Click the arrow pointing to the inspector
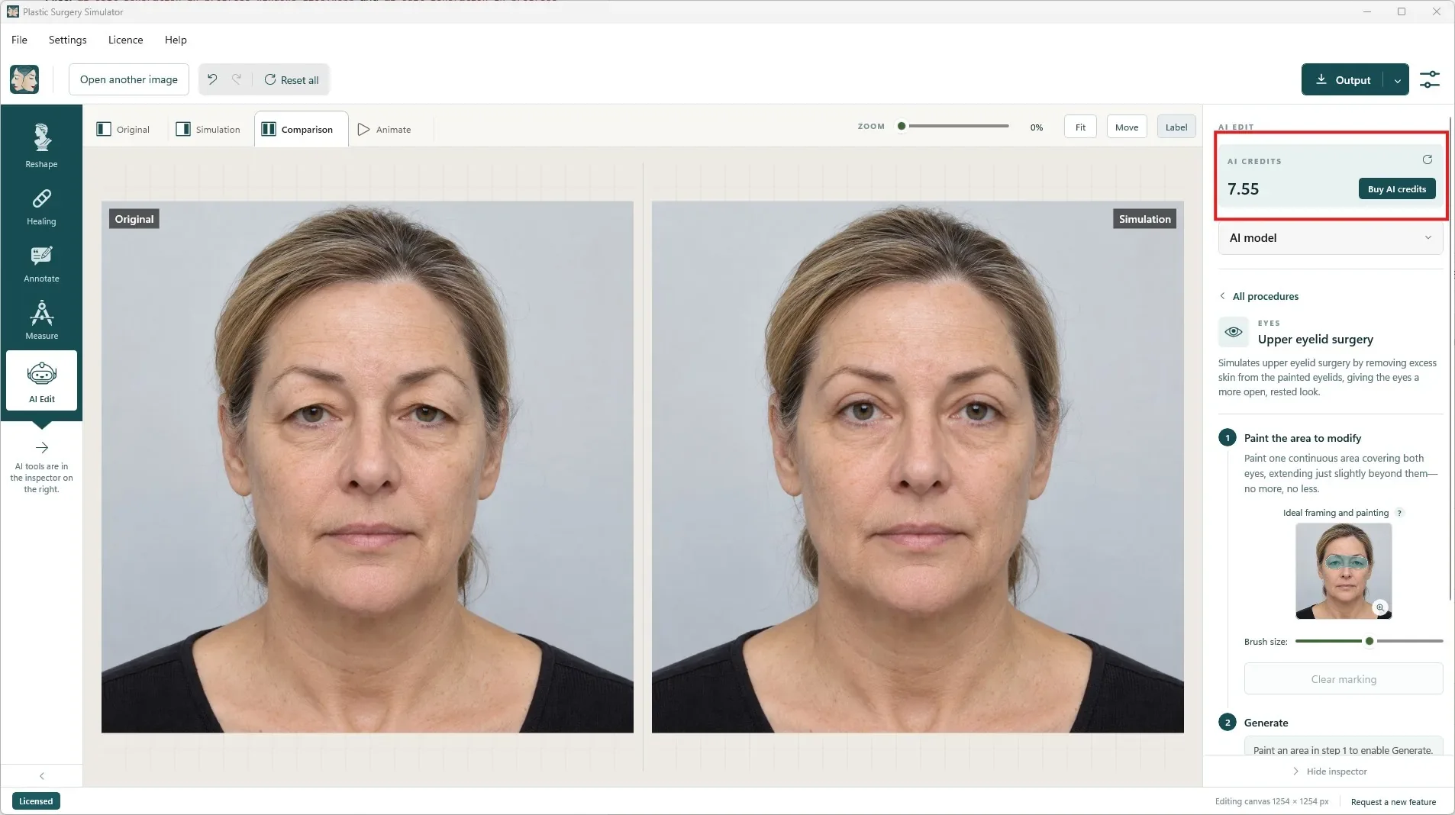The width and height of the screenshot is (1455, 815). [41, 448]
